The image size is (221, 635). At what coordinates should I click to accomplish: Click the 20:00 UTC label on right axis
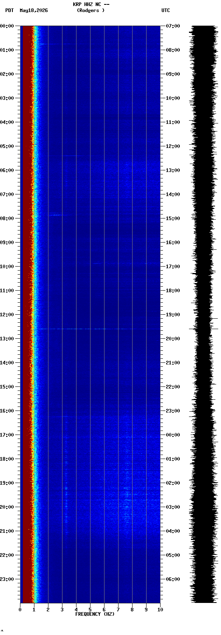[x=173, y=339]
